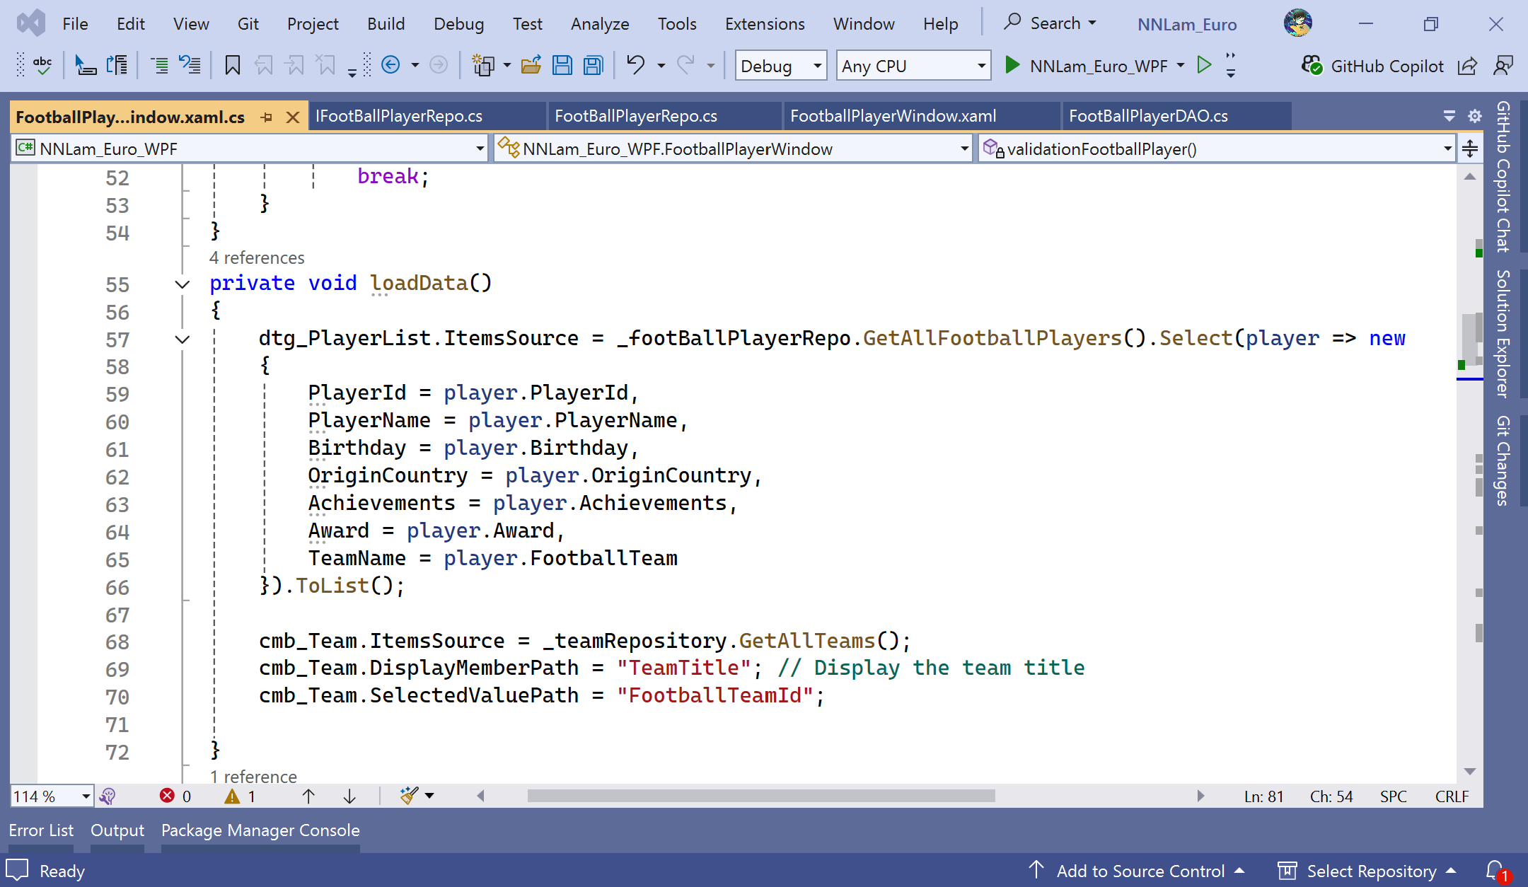Click Select Repository in status bar
Image resolution: width=1528 pixels, height=887 pixels.
click(x=1368, y=871)
